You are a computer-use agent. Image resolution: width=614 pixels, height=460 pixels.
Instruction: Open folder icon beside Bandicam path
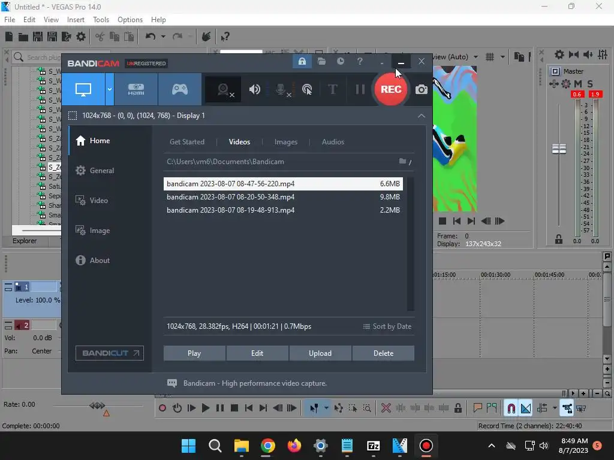tap(402, 161)
